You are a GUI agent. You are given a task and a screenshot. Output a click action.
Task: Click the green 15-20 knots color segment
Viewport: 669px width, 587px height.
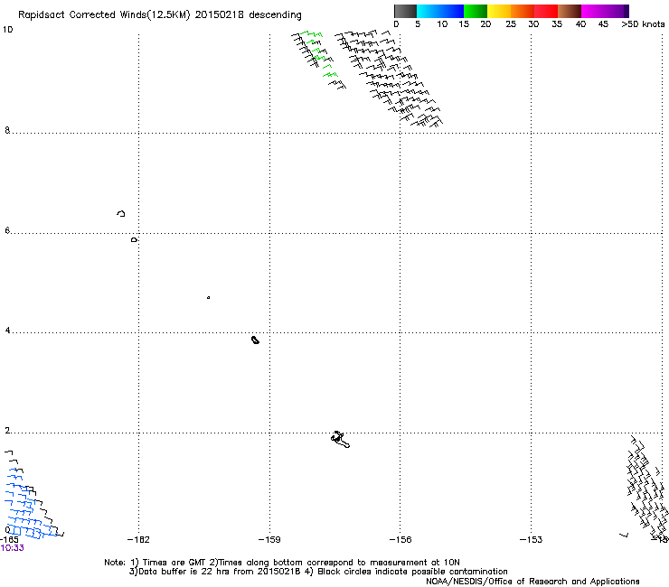click(x=476, y=11)
